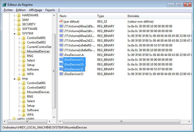Click the binary icon of \DosDevices\F:

click(x=61, y=74)
